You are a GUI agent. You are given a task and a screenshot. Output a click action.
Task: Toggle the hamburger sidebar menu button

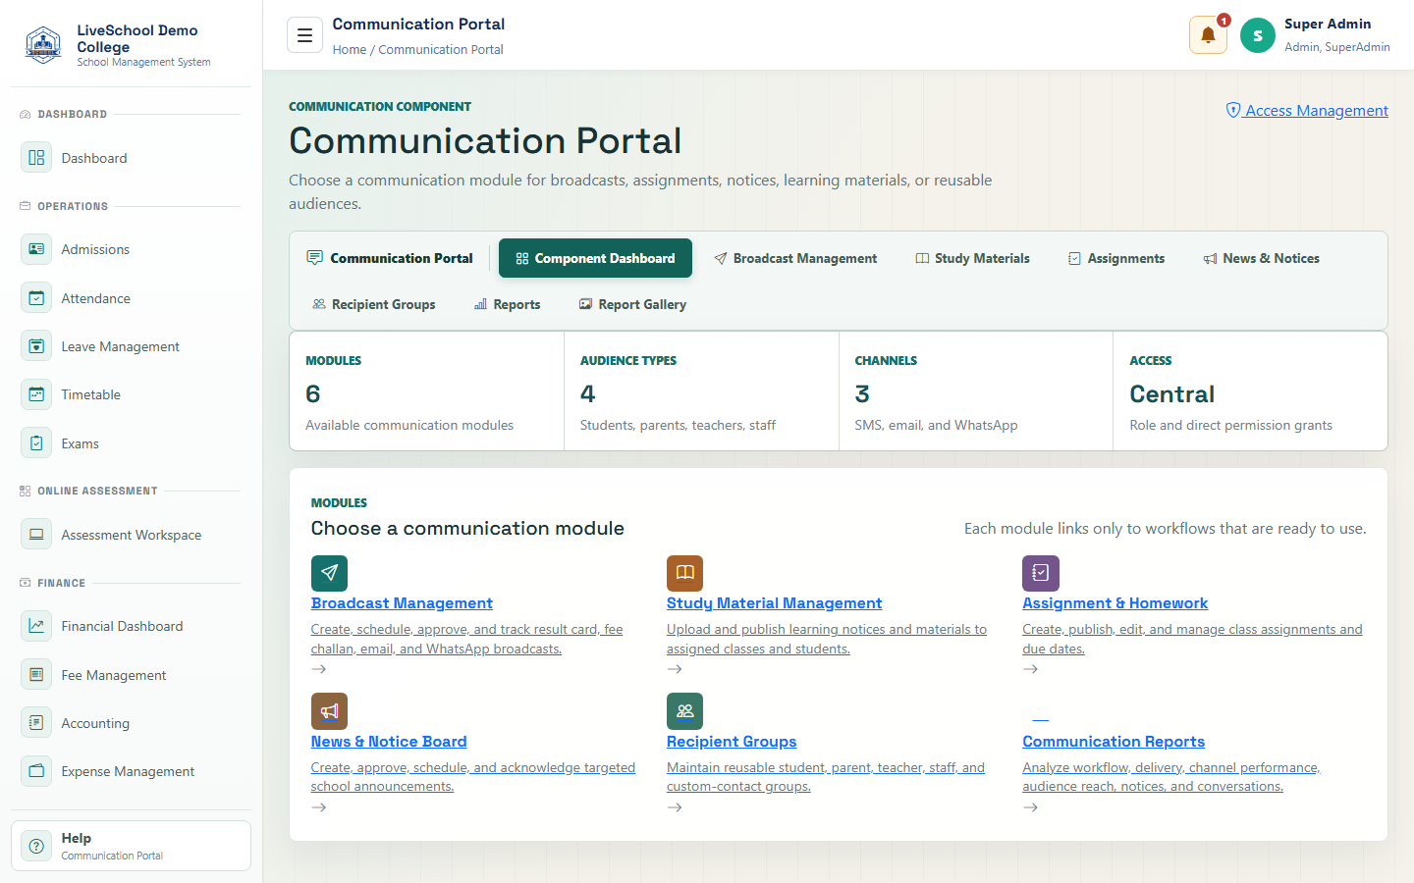304,35
